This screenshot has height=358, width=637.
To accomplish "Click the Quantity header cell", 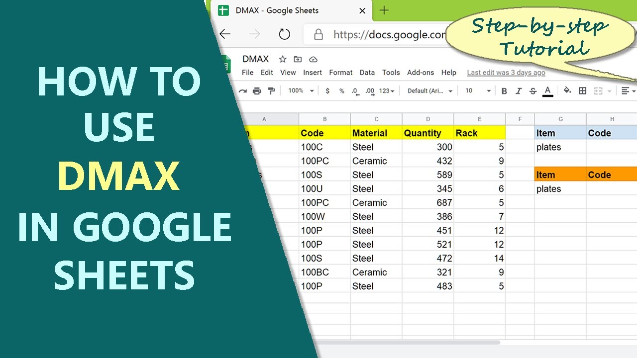I will click(428, 133).
